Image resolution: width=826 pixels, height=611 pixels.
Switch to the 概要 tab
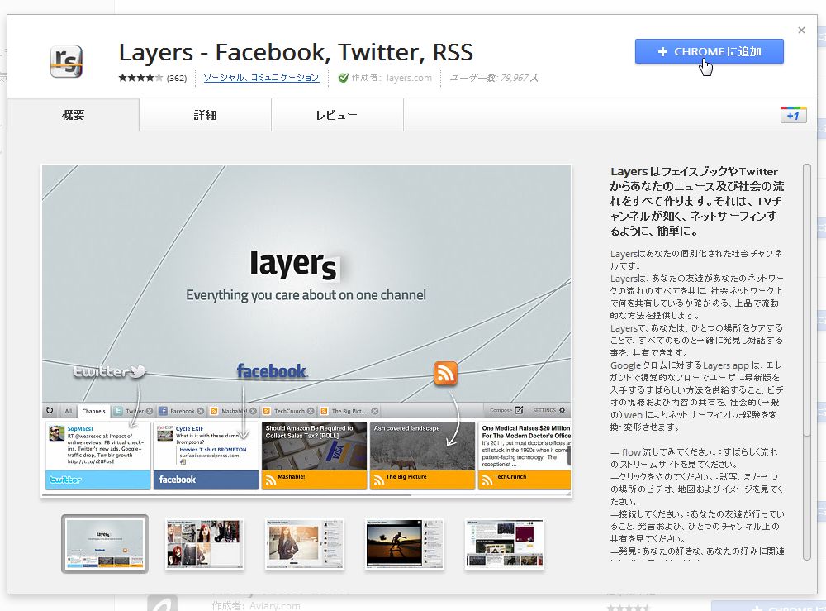(74, 115)
